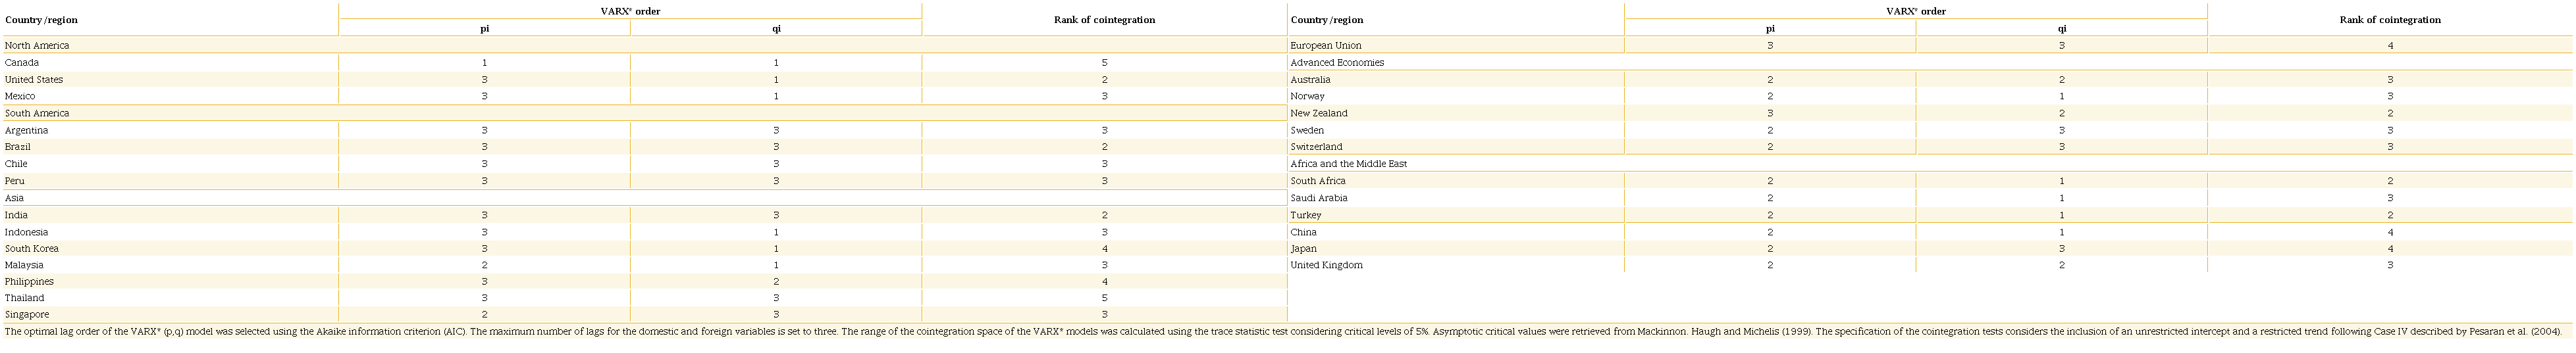
Task: Click the Mexico row label
Action: click(x=20, y=97)
